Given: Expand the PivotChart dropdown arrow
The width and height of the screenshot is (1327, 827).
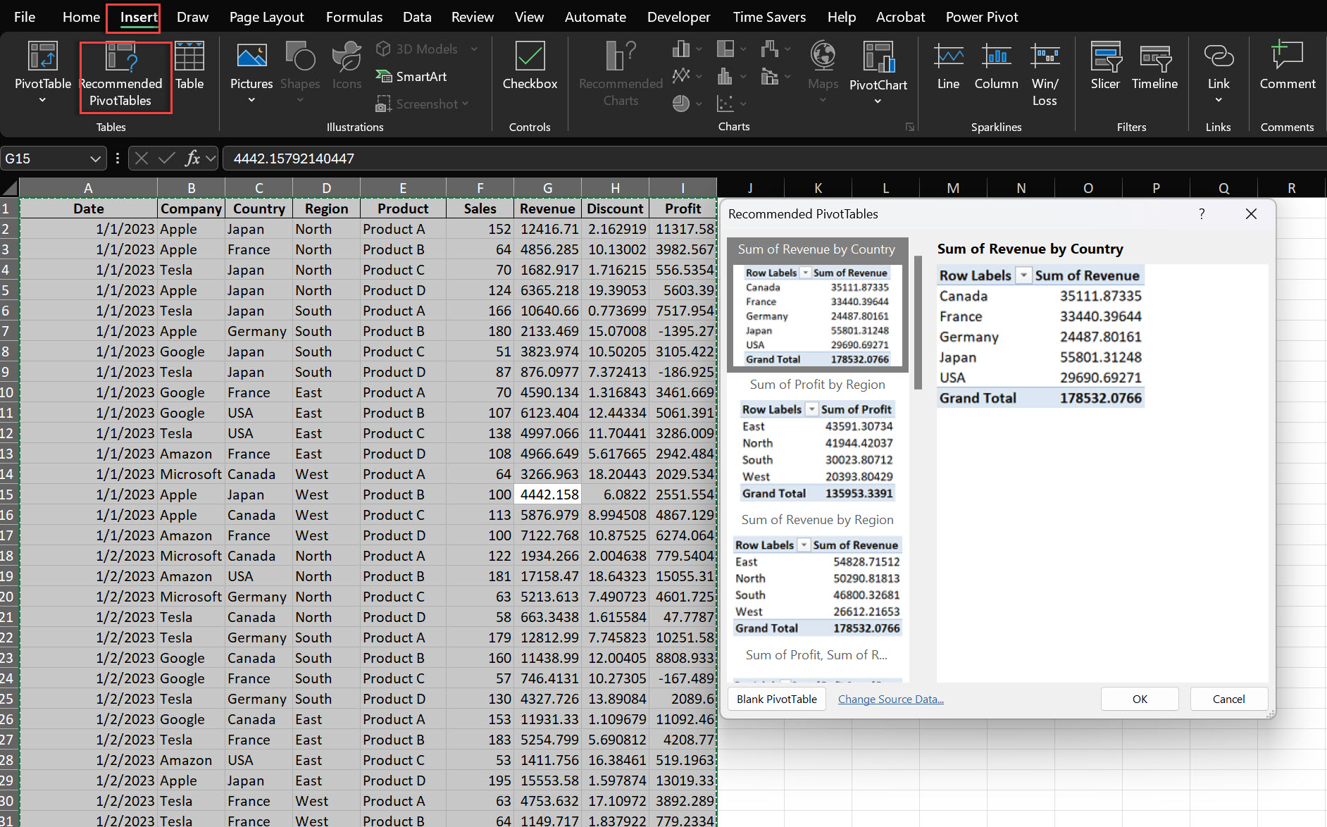Looking at the screenshot, I should 878,101.
